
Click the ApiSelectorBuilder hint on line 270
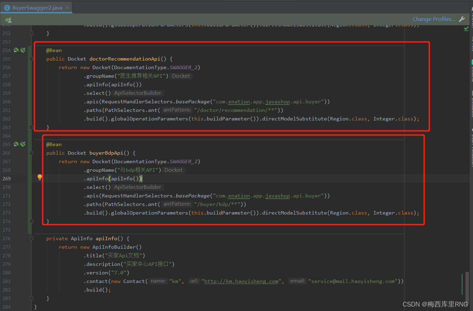pyautogui.click(x=138, y=187)
